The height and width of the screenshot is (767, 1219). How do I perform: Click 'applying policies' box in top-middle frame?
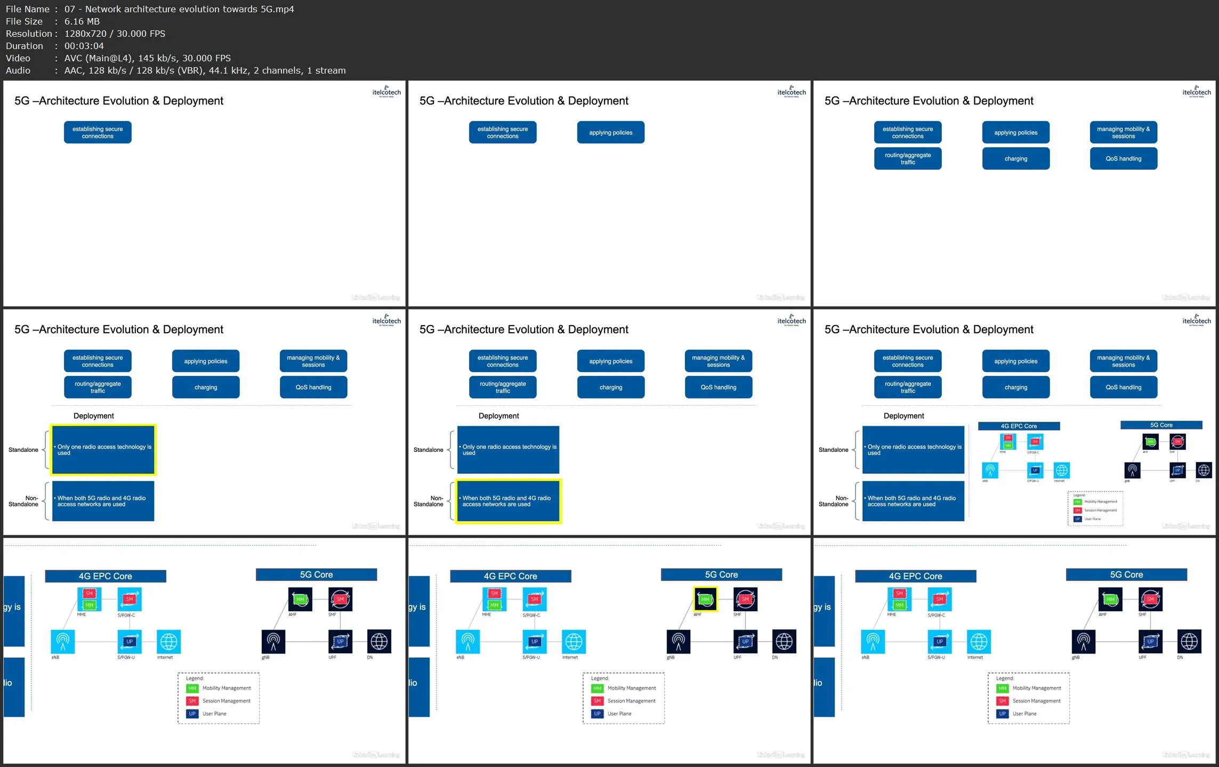pos(610,133)
